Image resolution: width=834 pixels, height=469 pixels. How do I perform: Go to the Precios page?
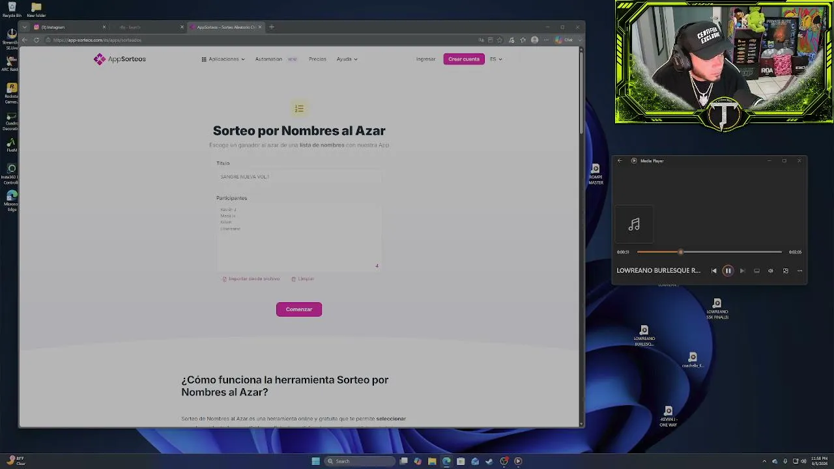click(x=317, y=59)
